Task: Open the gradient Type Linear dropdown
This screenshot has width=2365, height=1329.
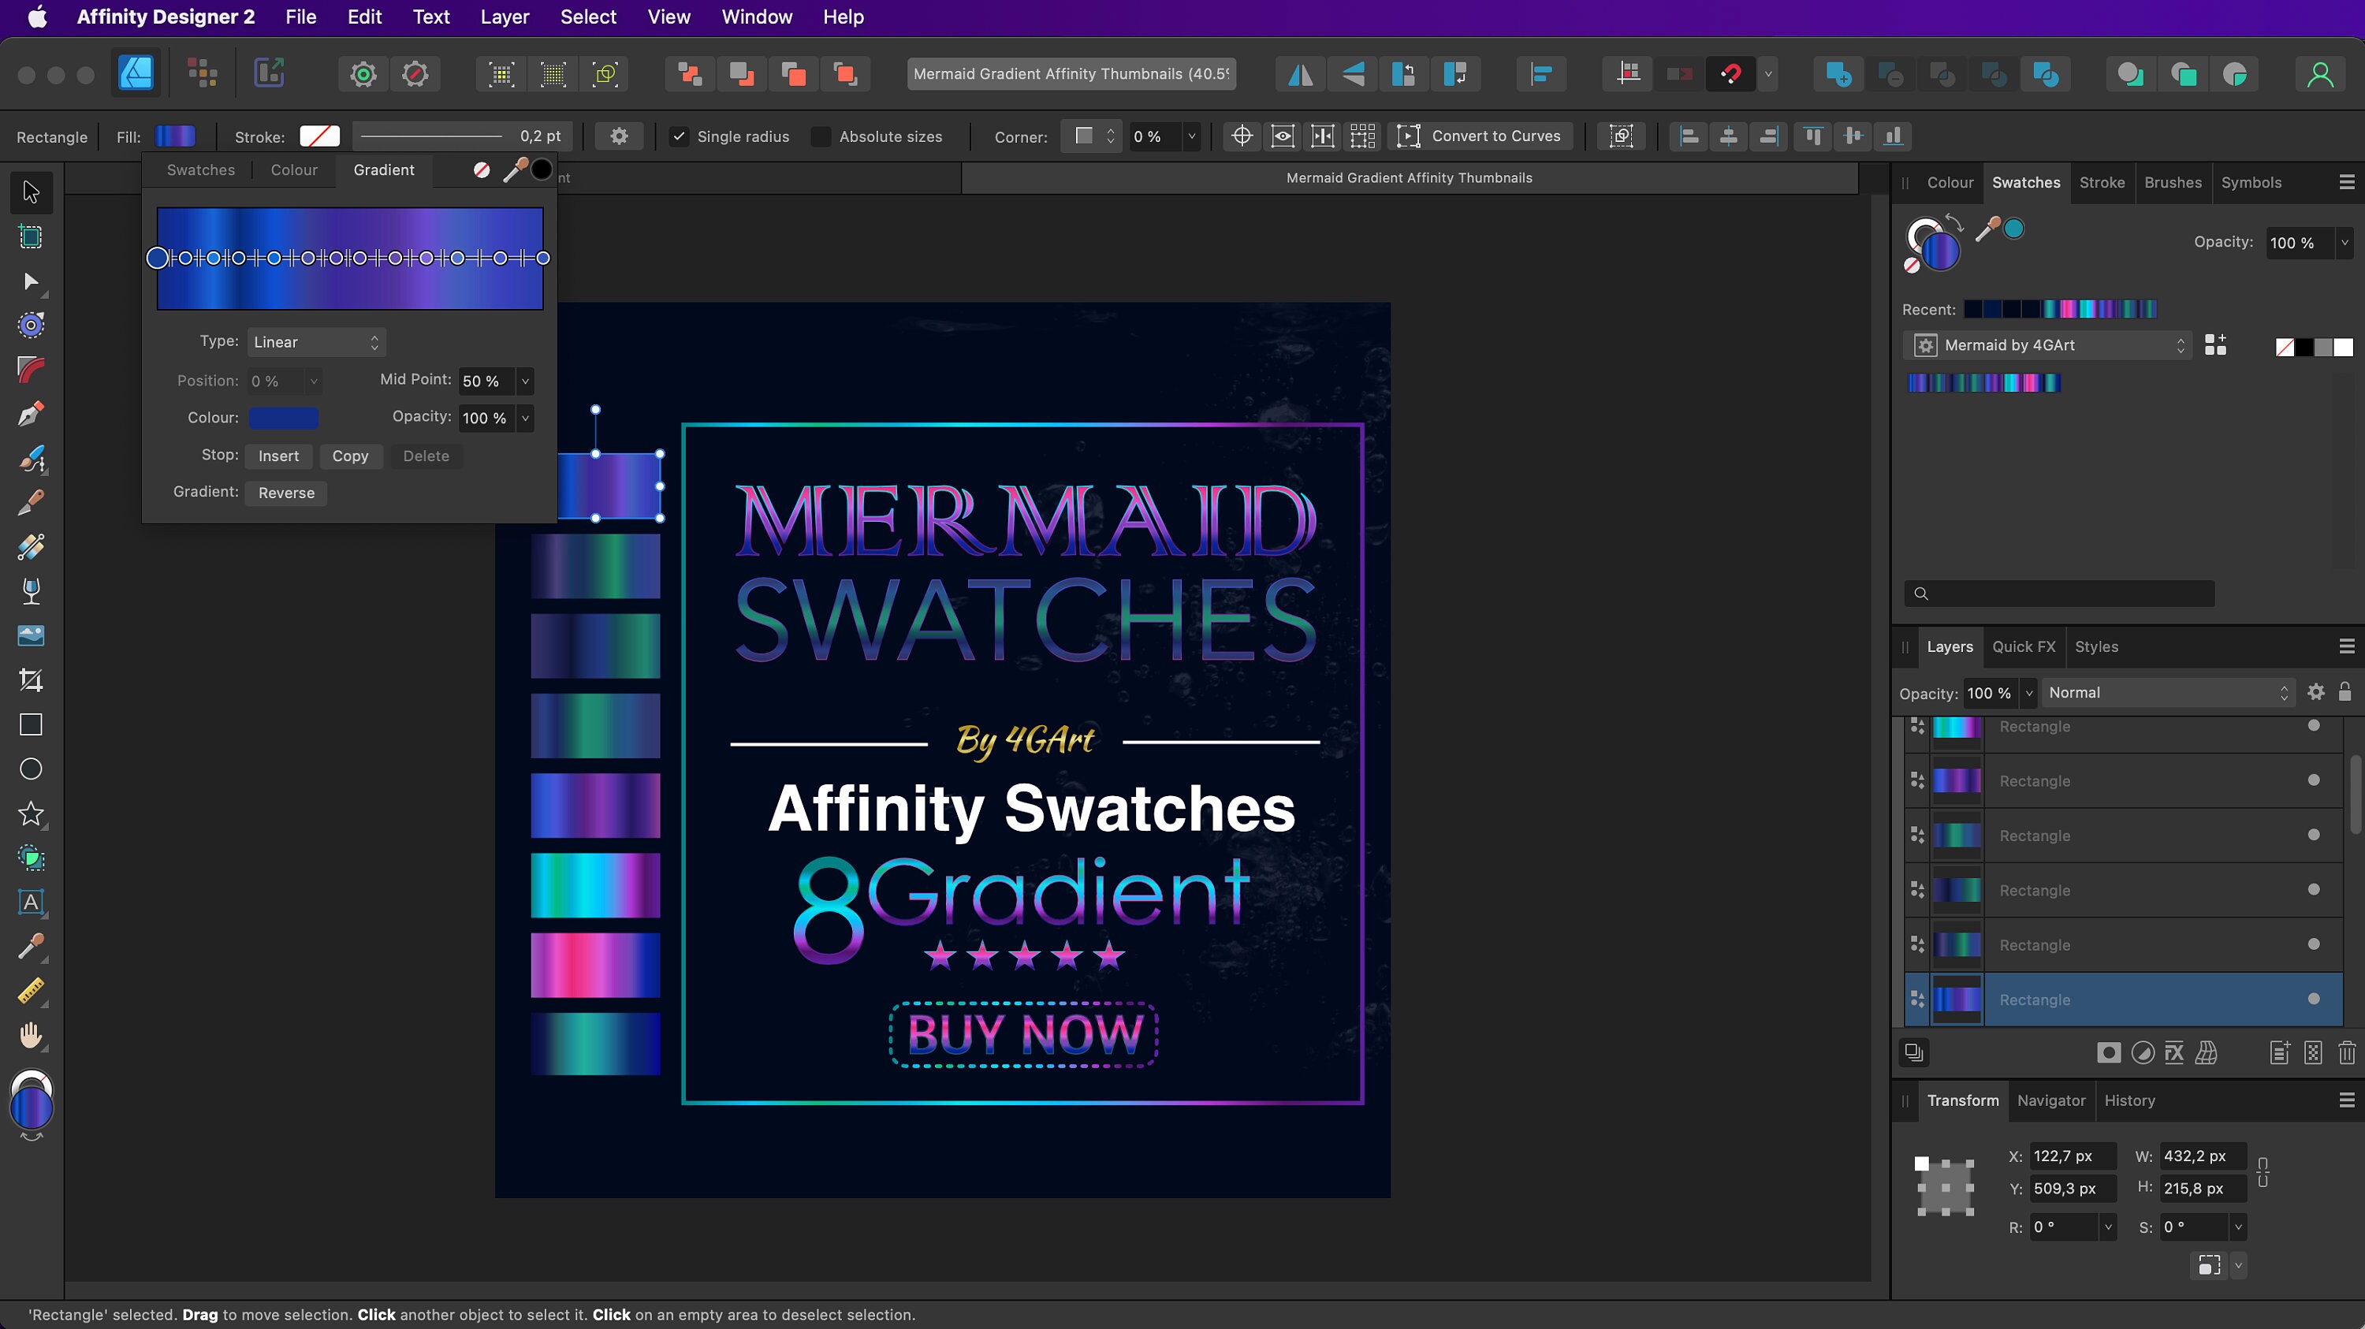Action: pos(317,341)
